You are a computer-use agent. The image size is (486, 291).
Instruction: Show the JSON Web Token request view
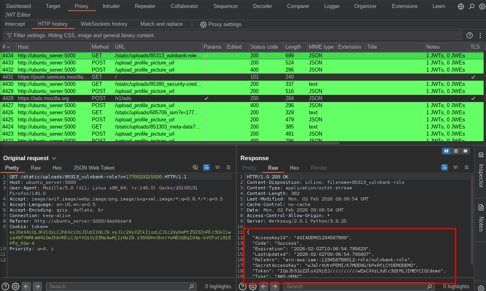click(94, 168)
